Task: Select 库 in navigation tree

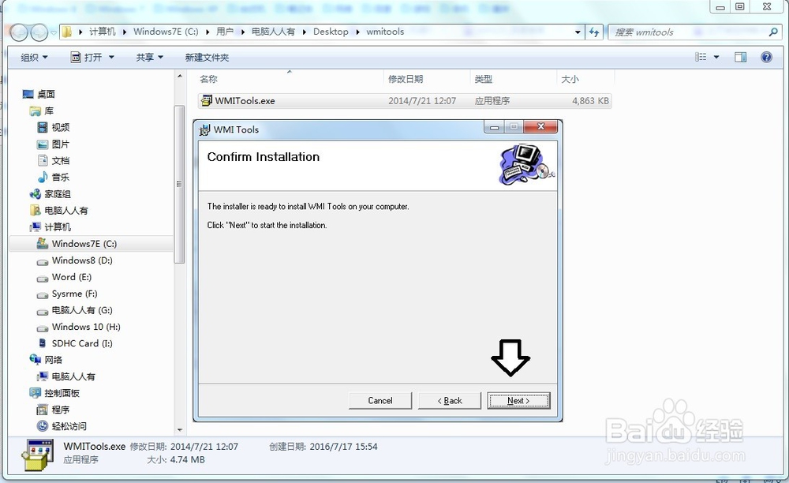Action: click(49, 110)
